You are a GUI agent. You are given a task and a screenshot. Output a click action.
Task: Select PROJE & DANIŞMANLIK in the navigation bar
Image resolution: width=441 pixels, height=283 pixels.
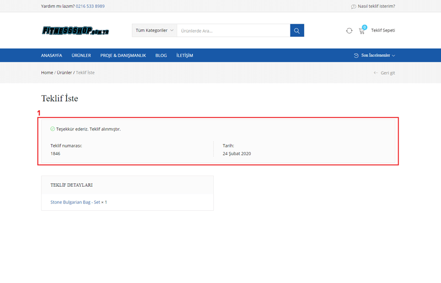point(123,56)
